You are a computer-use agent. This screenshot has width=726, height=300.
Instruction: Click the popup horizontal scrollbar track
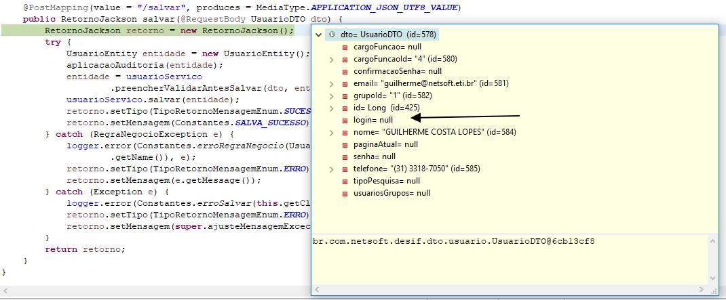tap(510, 290)
